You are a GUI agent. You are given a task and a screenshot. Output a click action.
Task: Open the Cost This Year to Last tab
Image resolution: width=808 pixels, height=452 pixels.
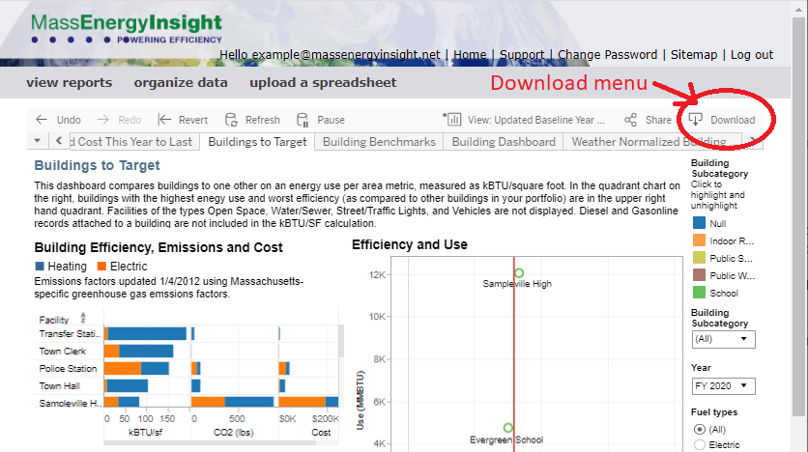coord(134,142)
